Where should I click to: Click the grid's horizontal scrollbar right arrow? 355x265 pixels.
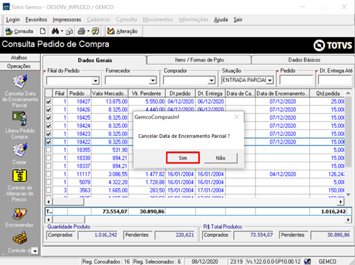341,201
